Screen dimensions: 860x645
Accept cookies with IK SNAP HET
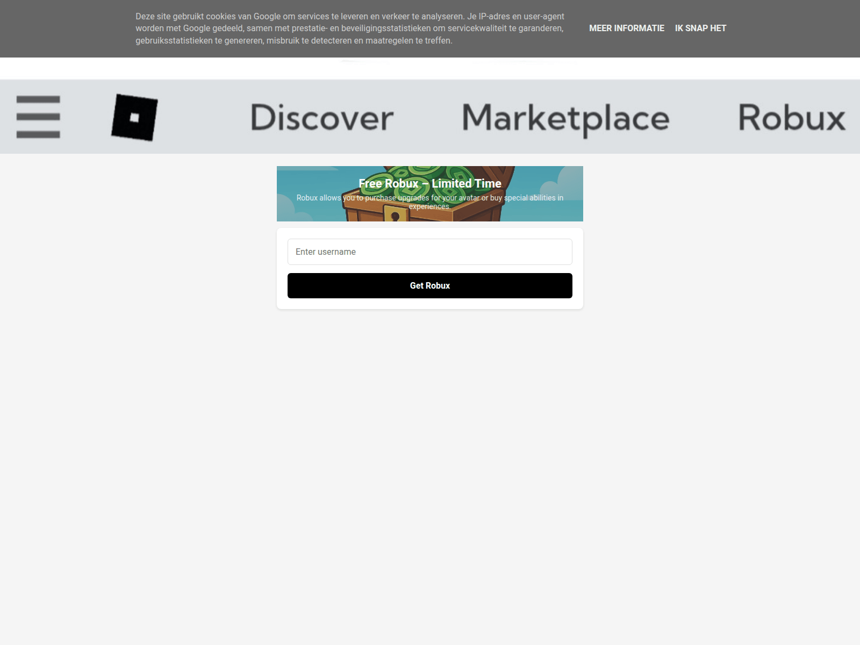[x=700, y=28]
